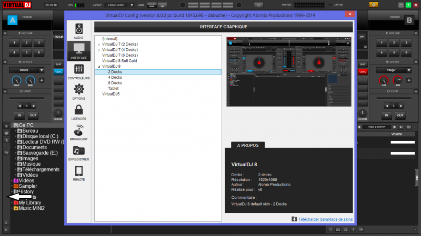The image size is (421, 236).
Task: Click sampler next play arrow
Action: (x=394, y=127)
